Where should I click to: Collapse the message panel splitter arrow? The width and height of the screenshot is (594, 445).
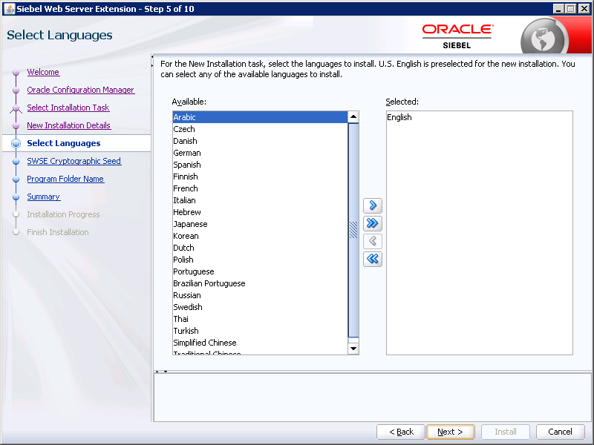click(x=166, y=371)
